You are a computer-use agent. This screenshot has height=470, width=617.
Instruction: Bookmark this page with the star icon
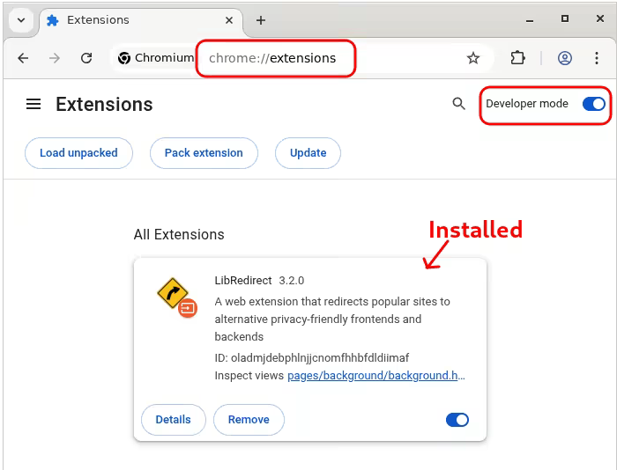point(473,58)
